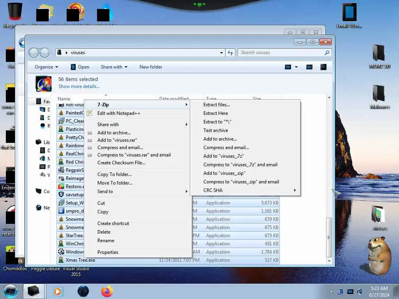Click the Open toolbar button
This screenshot has width=399, height=299.
tap(80, 67)
